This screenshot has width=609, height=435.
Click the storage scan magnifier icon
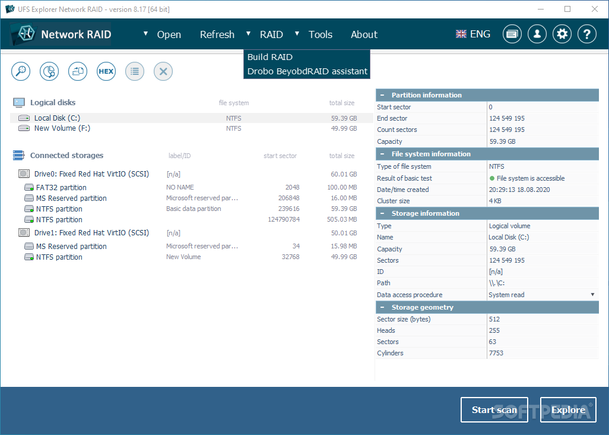pos(21,71)
